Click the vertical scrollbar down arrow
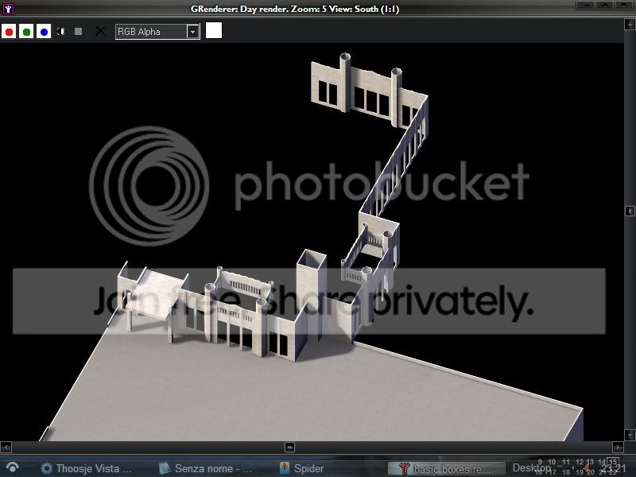636x477 pixels. point(630,435)
